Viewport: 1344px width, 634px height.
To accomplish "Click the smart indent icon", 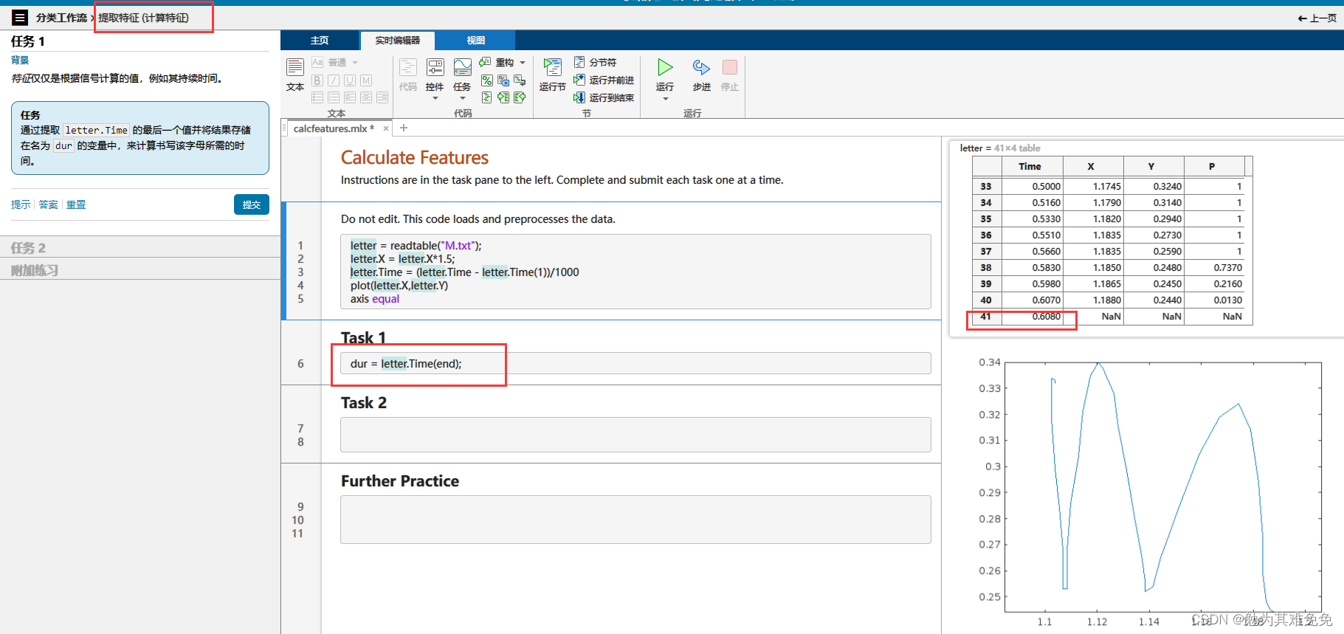I will 487,97.
